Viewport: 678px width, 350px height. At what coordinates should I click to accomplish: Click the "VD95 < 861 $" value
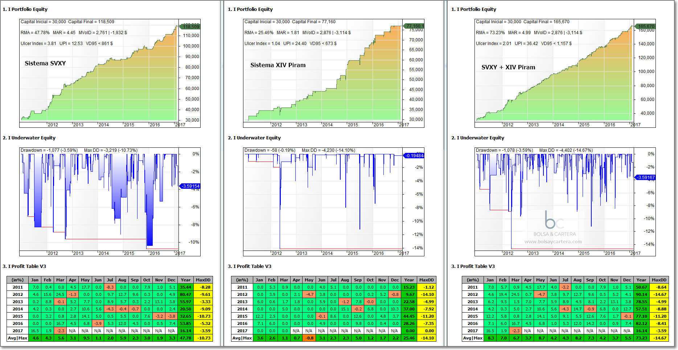(99, 44)
